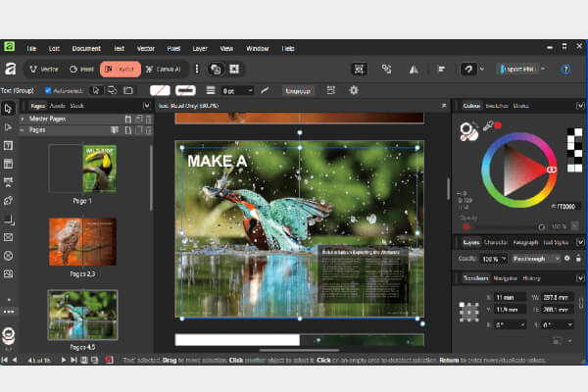Click the pressure brush stroke icon
The height and width of the screenshot is (392, 588).
pyautogui.click(x=265, y=90)
